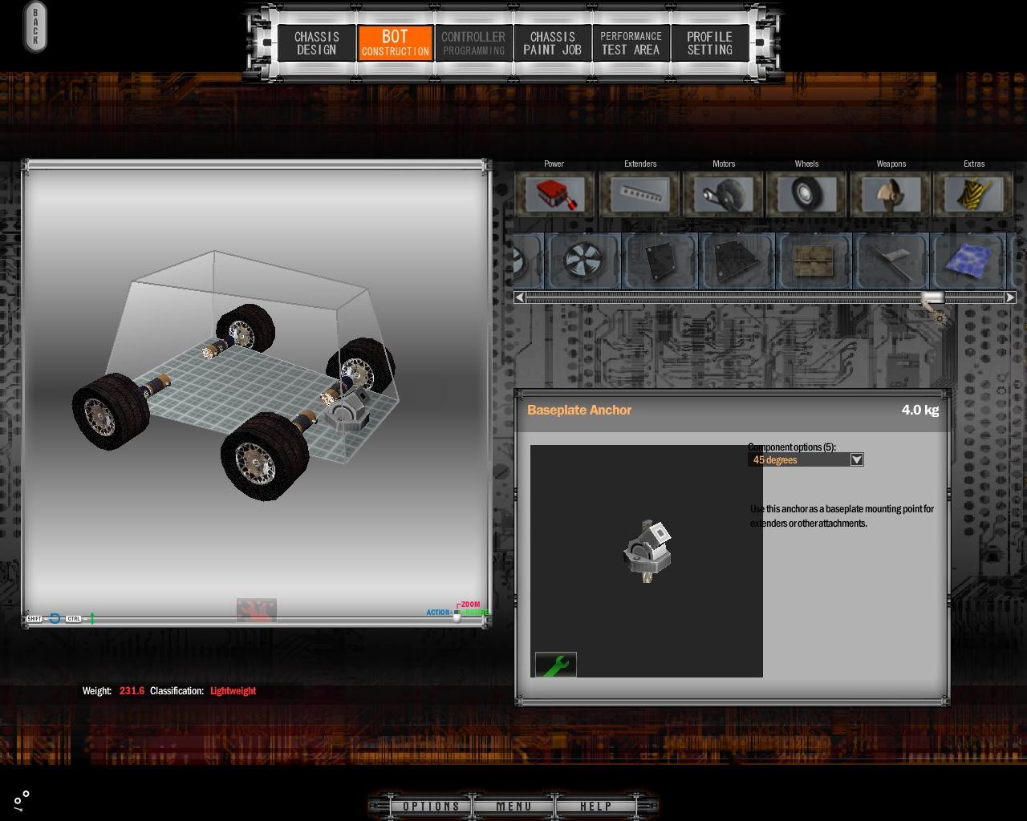This screenshot has width=1027, height=821.
Task: Click the green wrench attach icon
Action: coord(556,665)
